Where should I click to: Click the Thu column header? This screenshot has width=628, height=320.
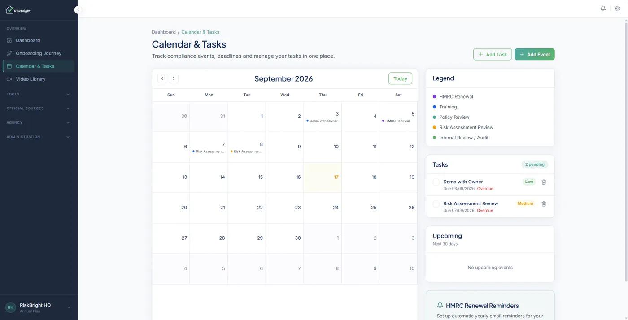click(323, 95)
